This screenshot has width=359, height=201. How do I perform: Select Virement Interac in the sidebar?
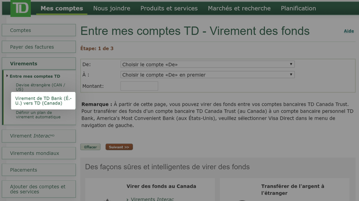point(39,136)
